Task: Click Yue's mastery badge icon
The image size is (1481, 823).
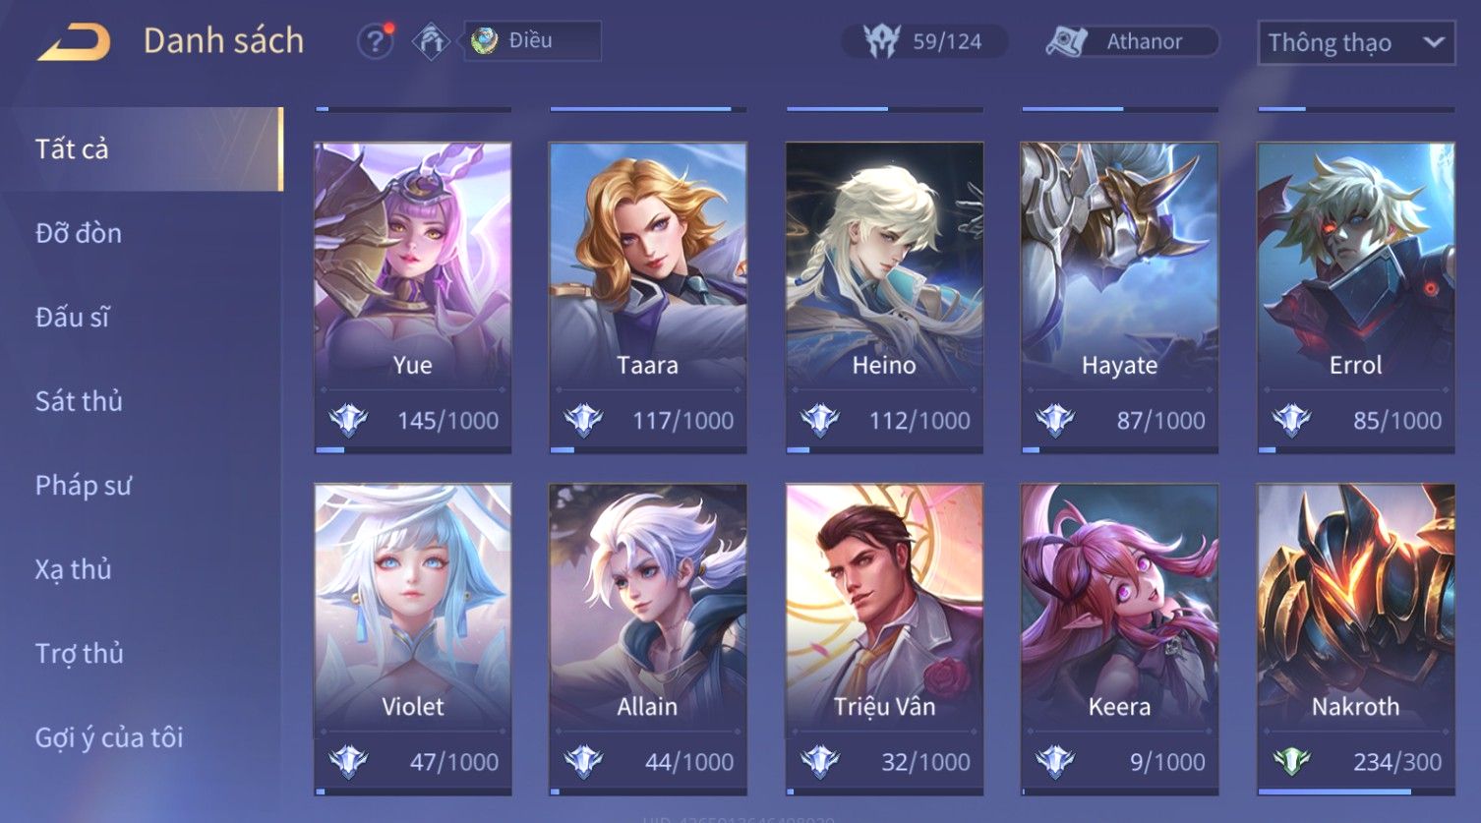Action: click(x=348, y=421)
